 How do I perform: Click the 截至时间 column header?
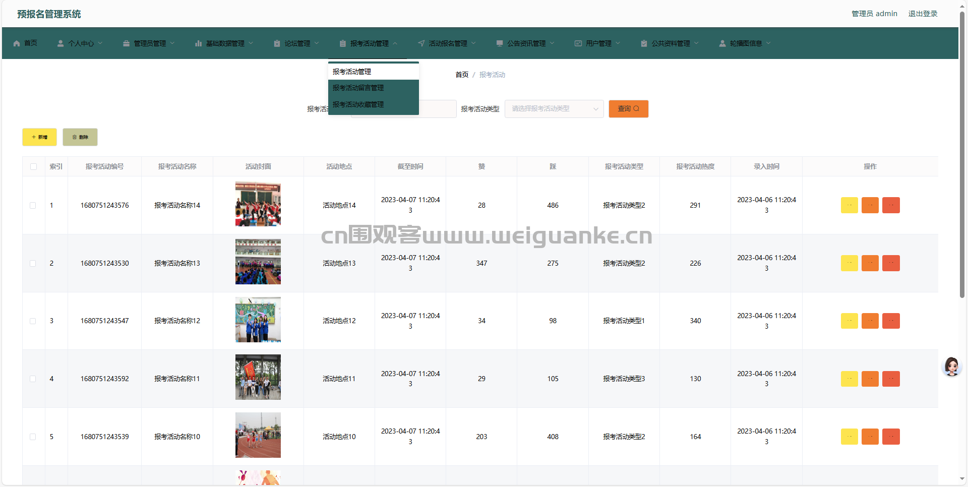(x=410, y=166)
